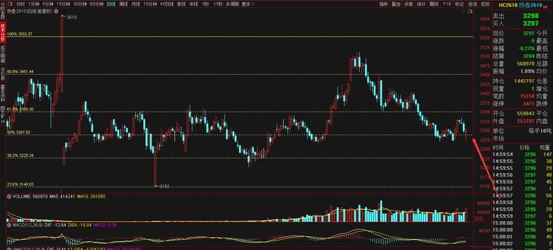This screenshot has height=250, width=553.
Task: Select the 15:00:01 tick row with volume 45
Action: (522, 237)
